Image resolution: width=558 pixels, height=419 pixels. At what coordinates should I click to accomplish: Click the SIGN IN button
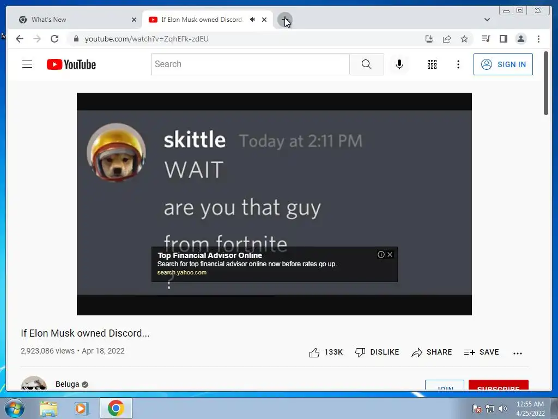(503, 64)
